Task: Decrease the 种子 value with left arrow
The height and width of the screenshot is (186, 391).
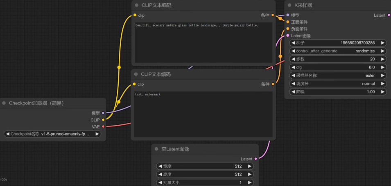Action: (293, 43)
